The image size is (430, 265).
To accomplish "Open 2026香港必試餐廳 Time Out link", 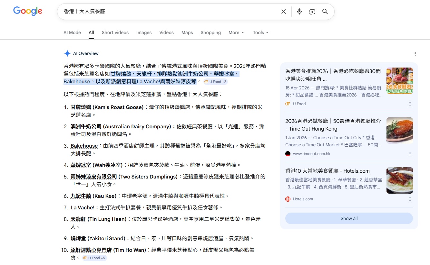I will pos(333,125).
